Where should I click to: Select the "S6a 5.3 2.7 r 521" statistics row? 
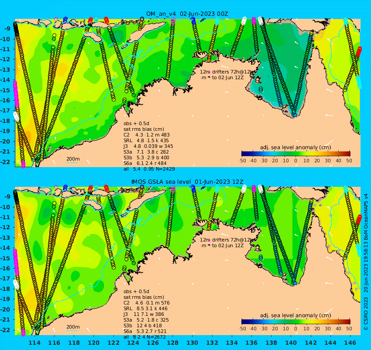[x=145, y=331]
